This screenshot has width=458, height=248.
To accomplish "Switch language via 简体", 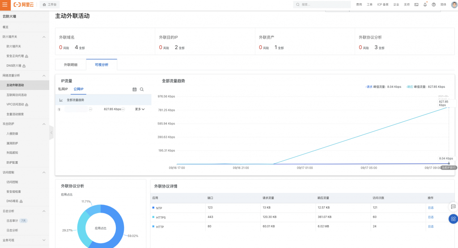I will tap(443, 4).
